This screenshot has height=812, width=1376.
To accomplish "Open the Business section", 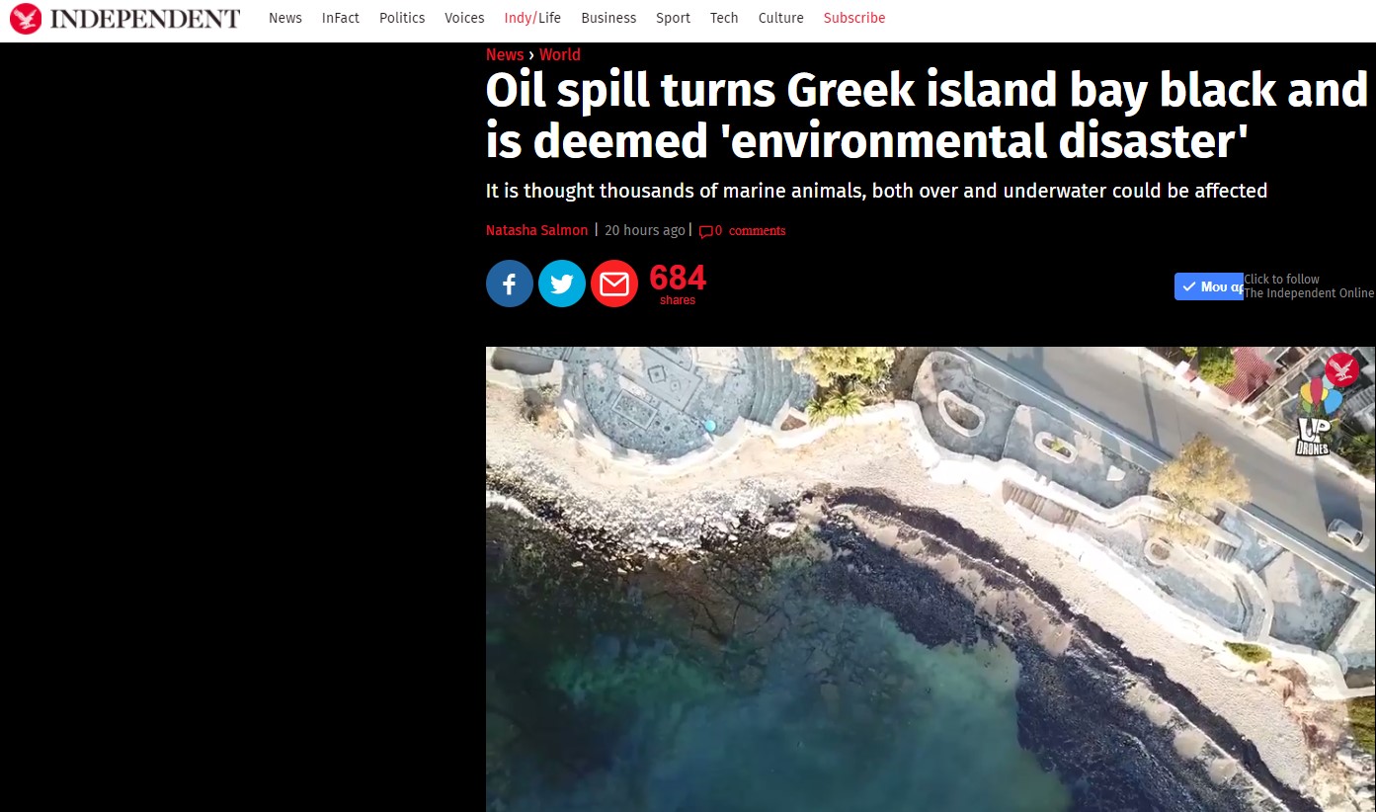I will 608,18.
